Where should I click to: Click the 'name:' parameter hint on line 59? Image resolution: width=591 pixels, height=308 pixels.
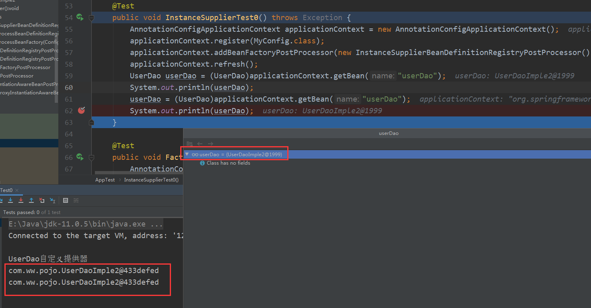[x=383, y=76]
